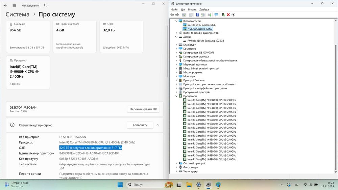Click the Копіювати button
338x190 pixels.
[x=140, y=125]
